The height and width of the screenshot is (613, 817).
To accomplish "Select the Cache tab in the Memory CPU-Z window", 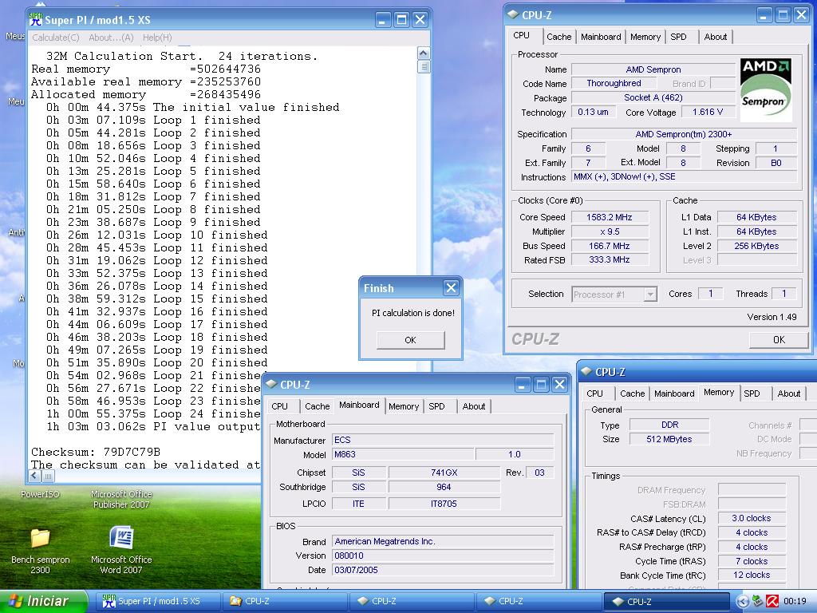I will point(633,394).
